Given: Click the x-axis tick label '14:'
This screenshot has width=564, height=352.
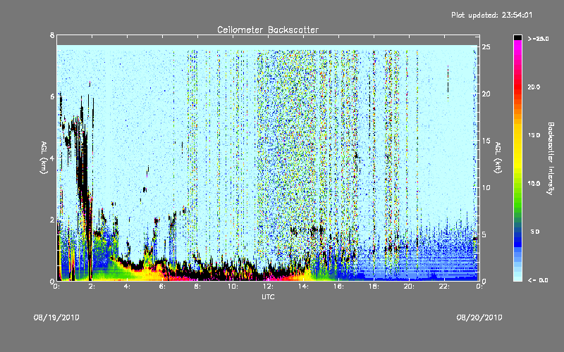Looking at the screenshot, I should (303, 287).
